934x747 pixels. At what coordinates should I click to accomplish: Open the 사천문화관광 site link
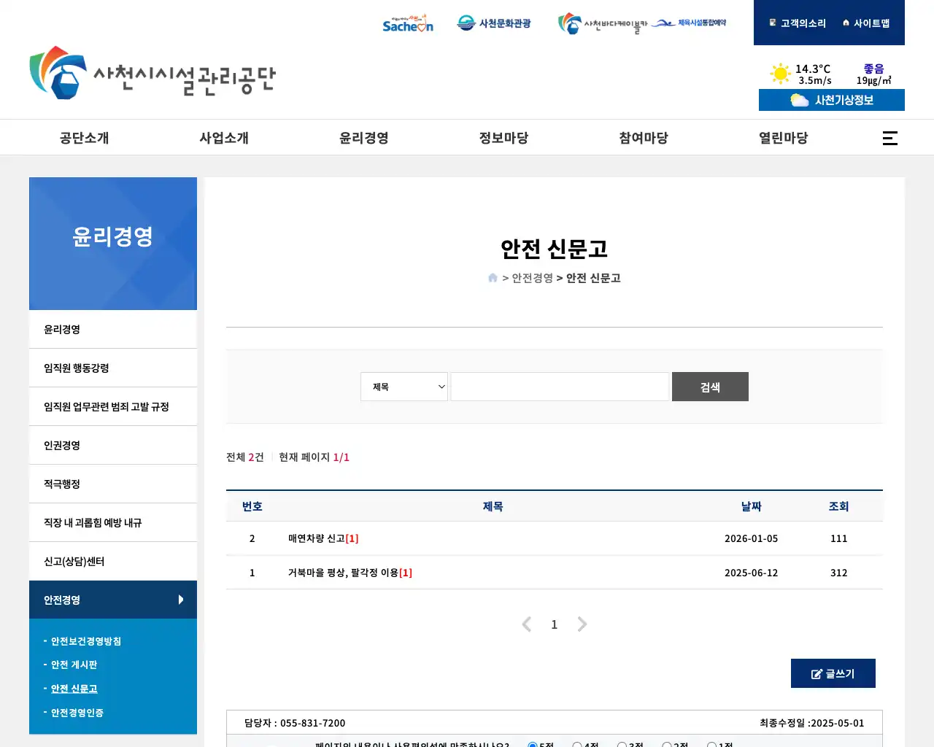pyautogui.click(x=494, y=23)
